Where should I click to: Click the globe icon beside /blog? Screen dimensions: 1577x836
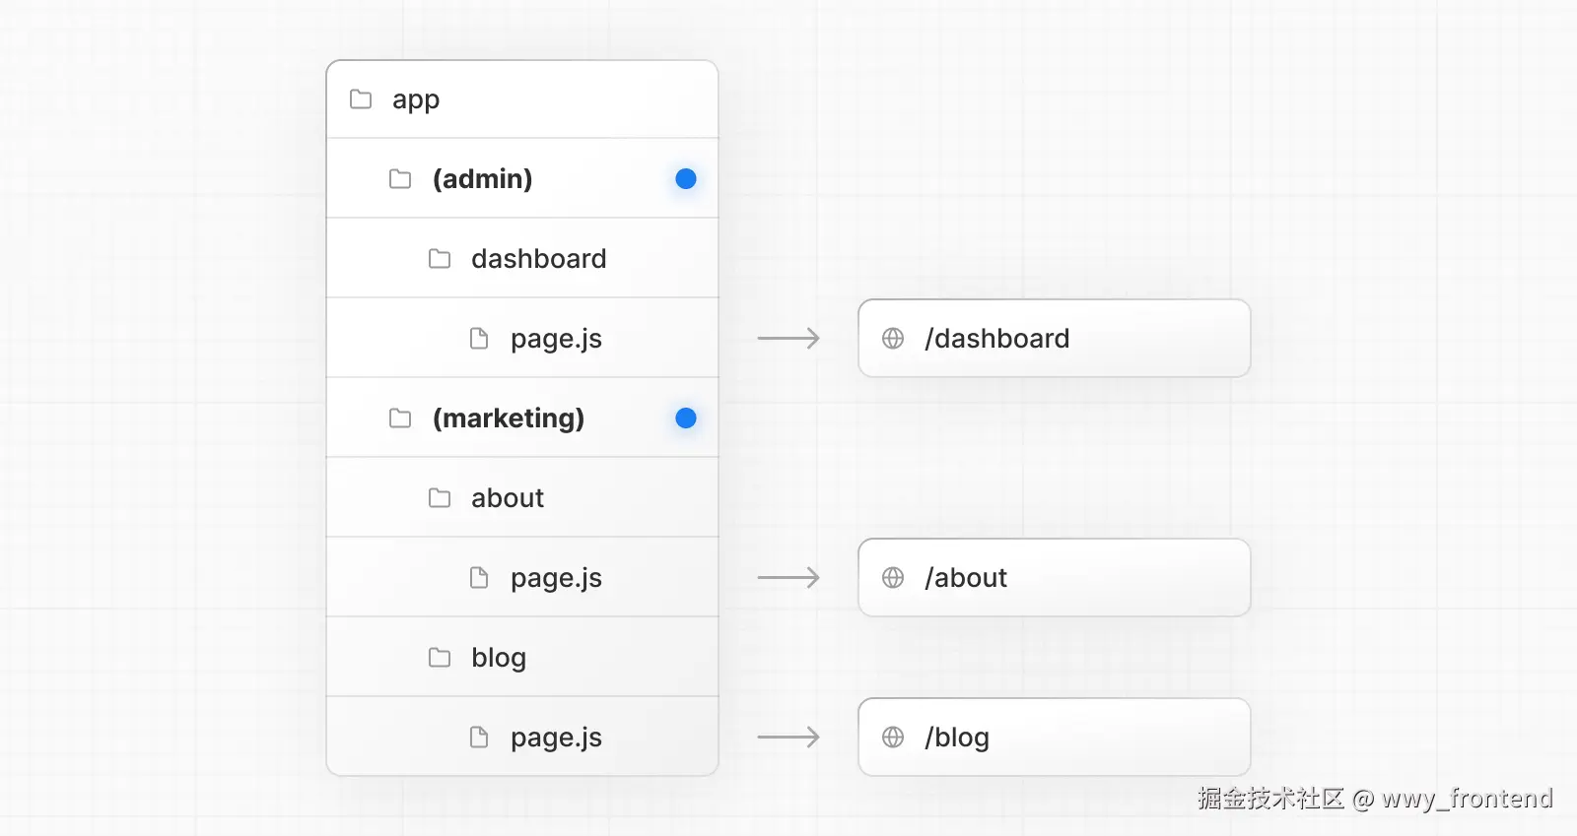point(893,738)
